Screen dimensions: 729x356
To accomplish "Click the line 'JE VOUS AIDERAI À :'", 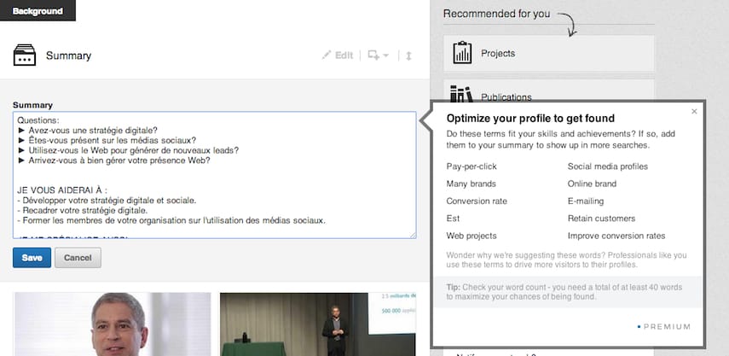I will 63,190.
